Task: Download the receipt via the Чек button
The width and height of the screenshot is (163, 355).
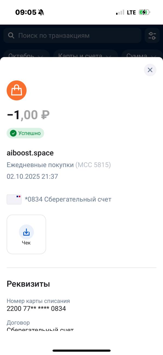Action: (x=26, y=234)
